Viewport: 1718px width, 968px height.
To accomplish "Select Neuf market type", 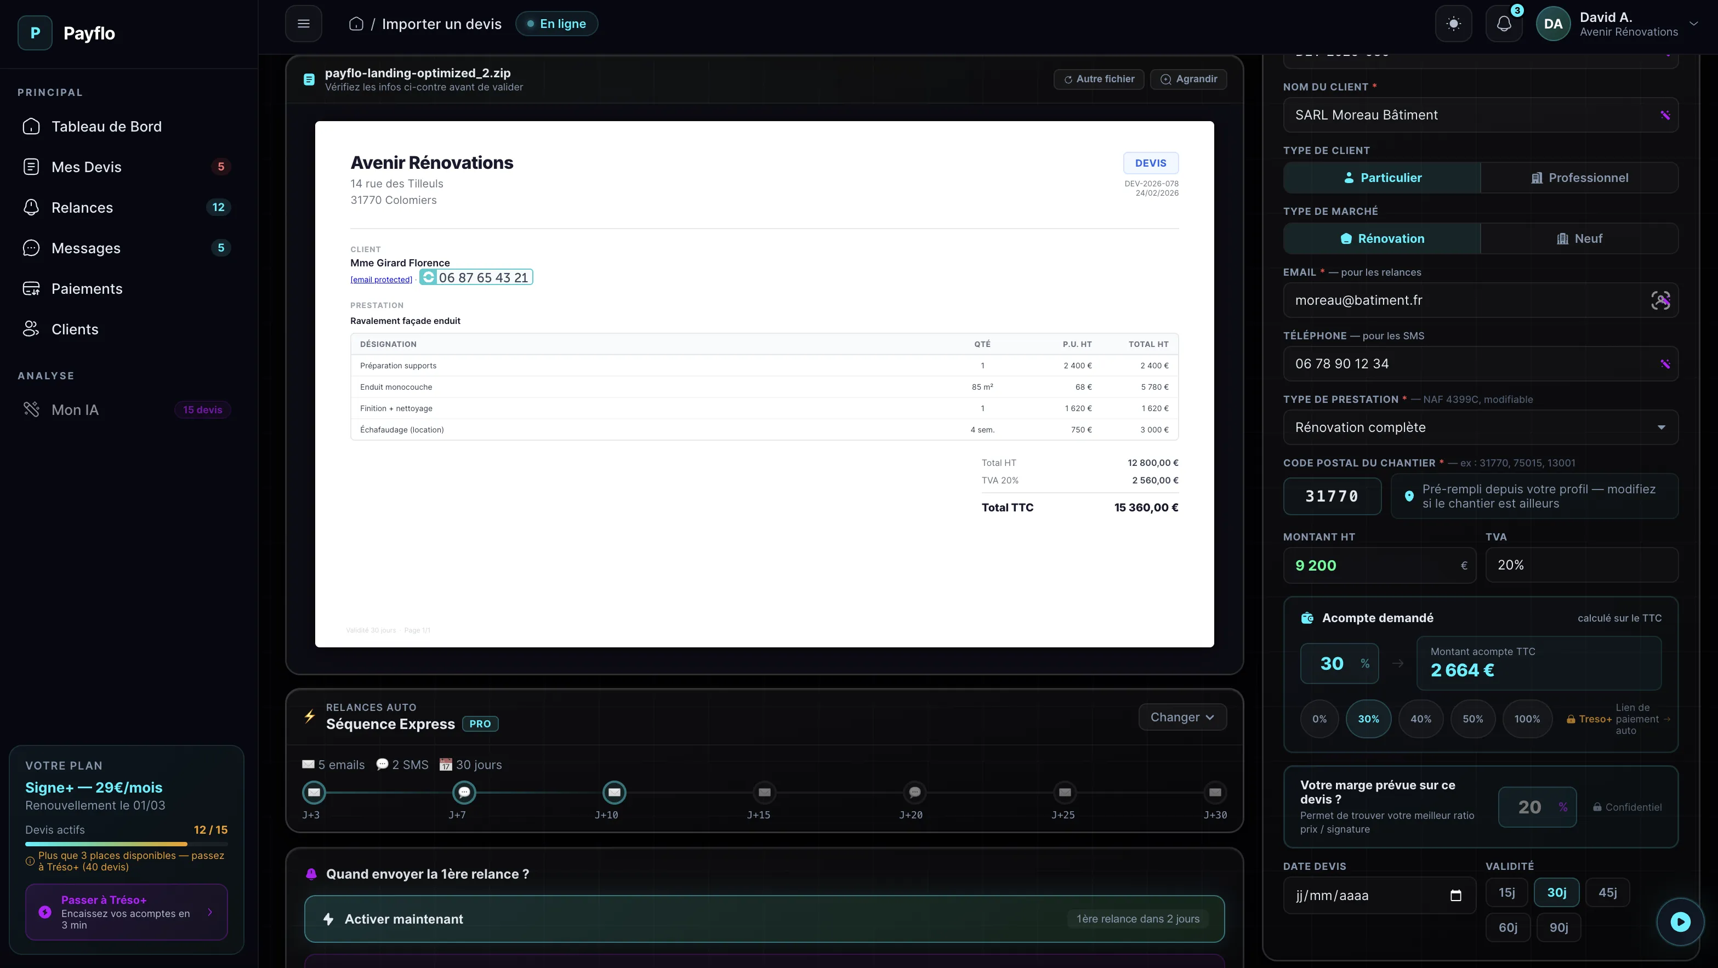I will 1579,238.
